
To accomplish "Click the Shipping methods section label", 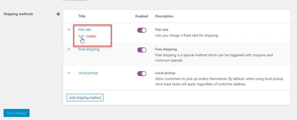I will pyautogui.click(x=18, y=14).
